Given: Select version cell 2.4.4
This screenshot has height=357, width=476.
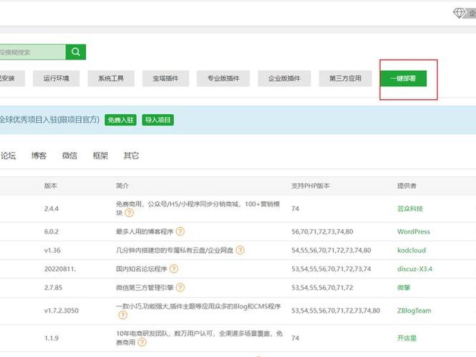Looking at the screenshot, I should pyautogui.click(x=51, y=209).
